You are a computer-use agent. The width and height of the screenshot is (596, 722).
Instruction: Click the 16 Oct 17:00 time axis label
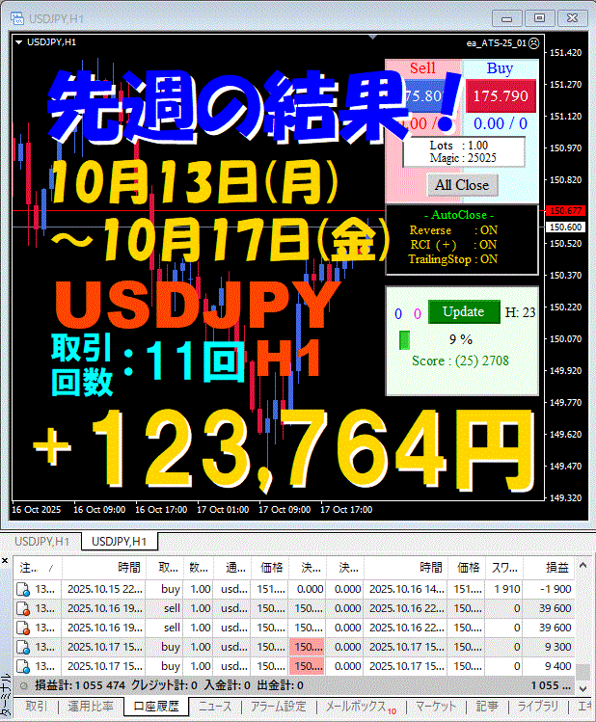pos(161,510)
